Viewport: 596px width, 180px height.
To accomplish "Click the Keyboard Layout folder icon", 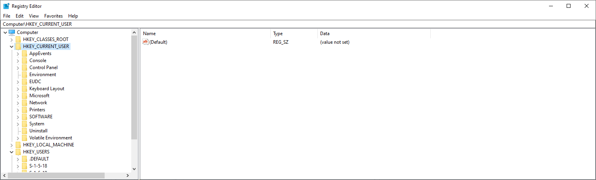I will pyautogui.click(x=24, y=89).
